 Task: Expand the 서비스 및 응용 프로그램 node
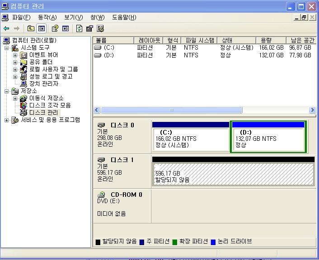pos(6,120)
